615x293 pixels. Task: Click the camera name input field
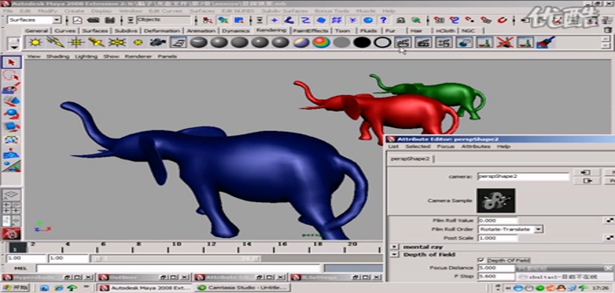tap(523, 177)
